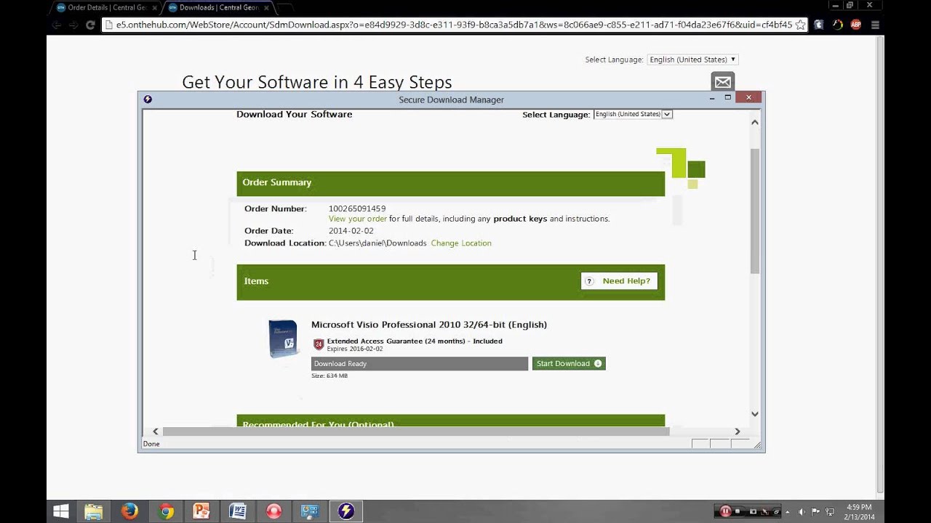This screenshot has width=931, height=523.
Task: Click Secure Download Manager title bar lightning icon
Action: tap(148, 100)
